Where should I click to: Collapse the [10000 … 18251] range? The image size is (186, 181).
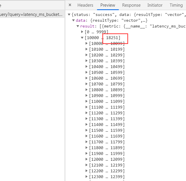coord(82,38)
